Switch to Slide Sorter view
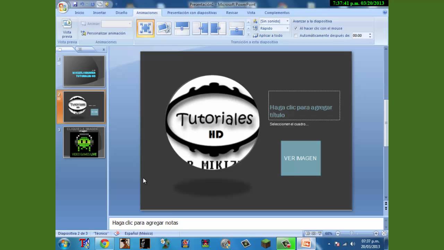The height and width of the screenshot is (250, 444). point(314,233)
